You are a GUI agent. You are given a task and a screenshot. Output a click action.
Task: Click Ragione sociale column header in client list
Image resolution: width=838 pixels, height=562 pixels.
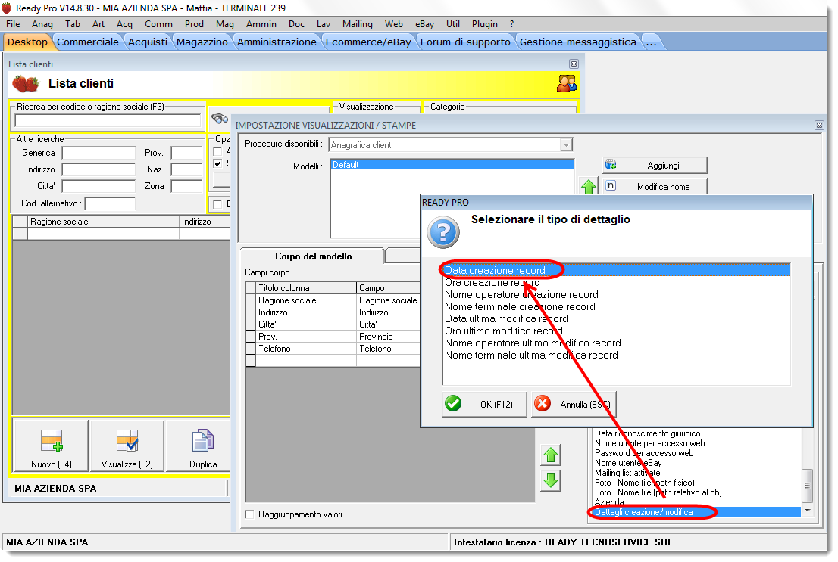[103, 222]
